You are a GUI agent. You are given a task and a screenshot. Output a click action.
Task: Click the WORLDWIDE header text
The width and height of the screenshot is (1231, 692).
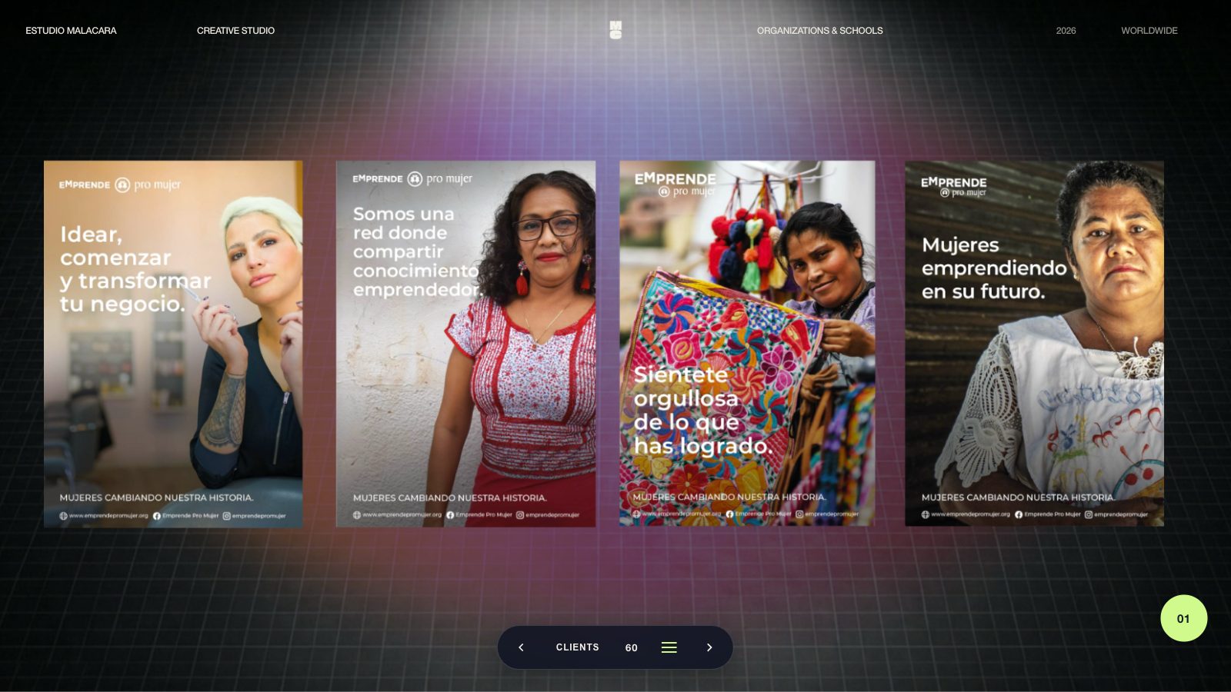[x=1149, y=31]
